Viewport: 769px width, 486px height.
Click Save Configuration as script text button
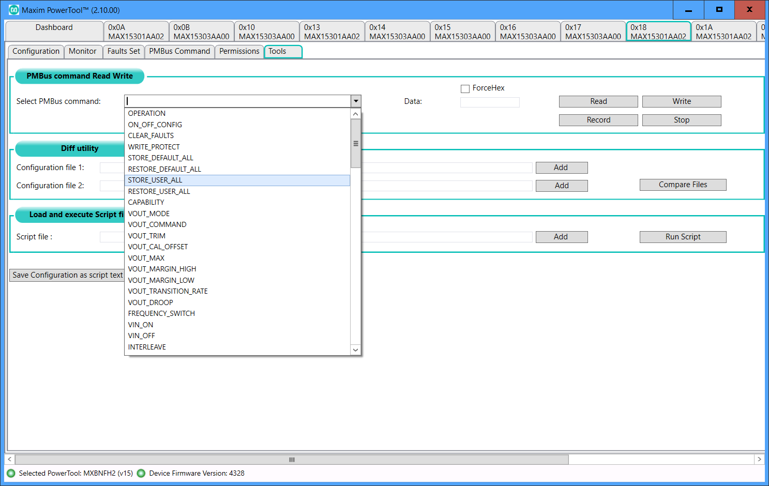[67, 275]
